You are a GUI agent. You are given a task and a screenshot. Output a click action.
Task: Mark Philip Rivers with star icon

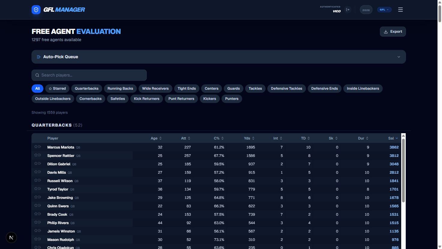(x=36, y=222)
